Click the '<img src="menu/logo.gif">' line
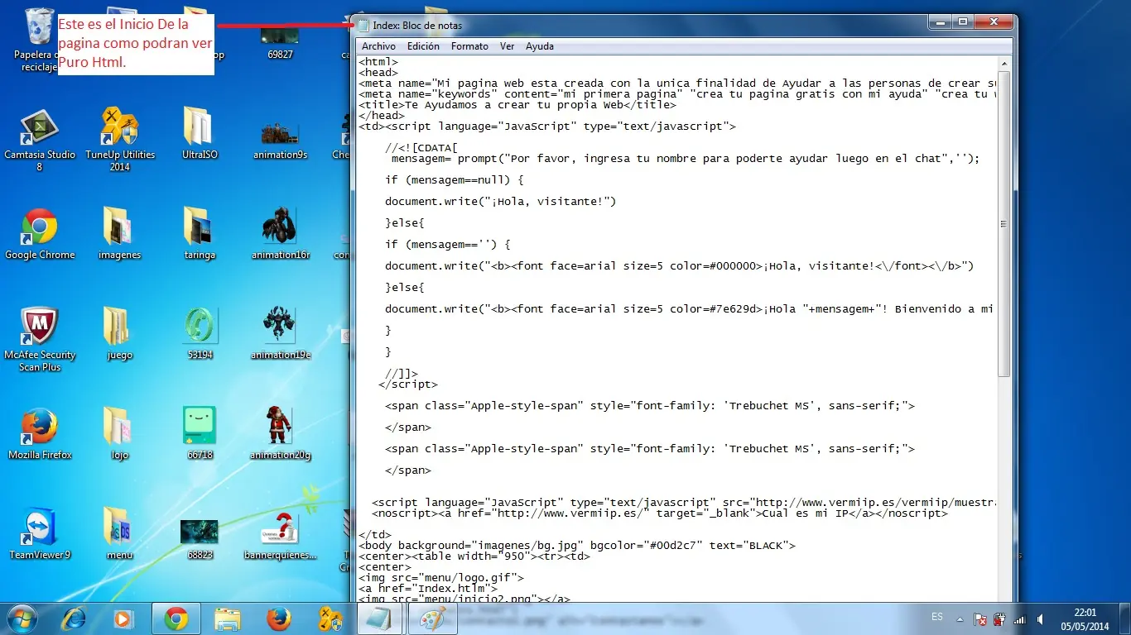This screenshot has height=635, width=1131. [x=441, y=578]
